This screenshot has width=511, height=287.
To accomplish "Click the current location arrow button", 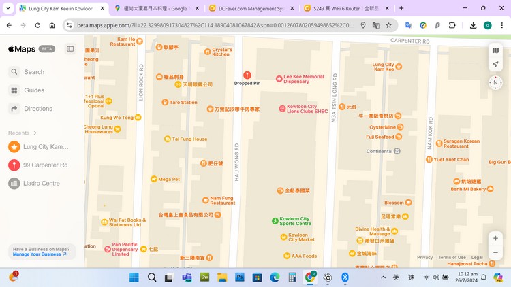I will point(496,64).
